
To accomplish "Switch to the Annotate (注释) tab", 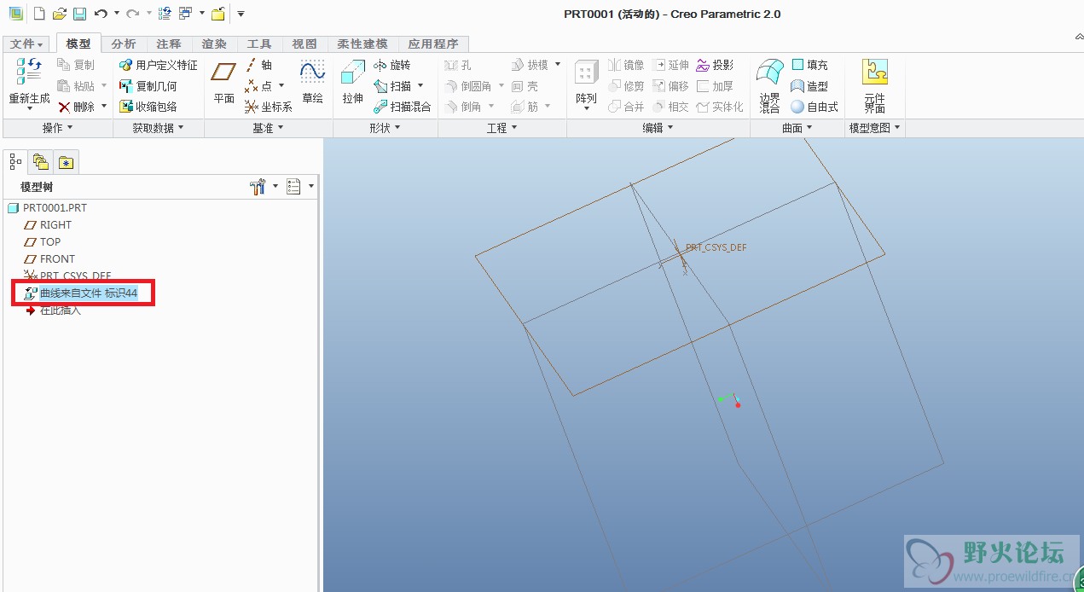I will (169, 44).
